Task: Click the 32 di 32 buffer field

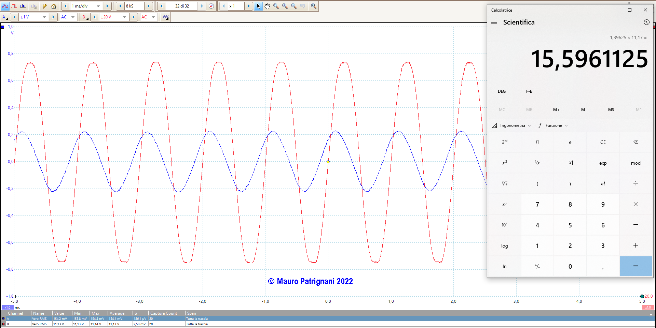Action: [182, 6]
